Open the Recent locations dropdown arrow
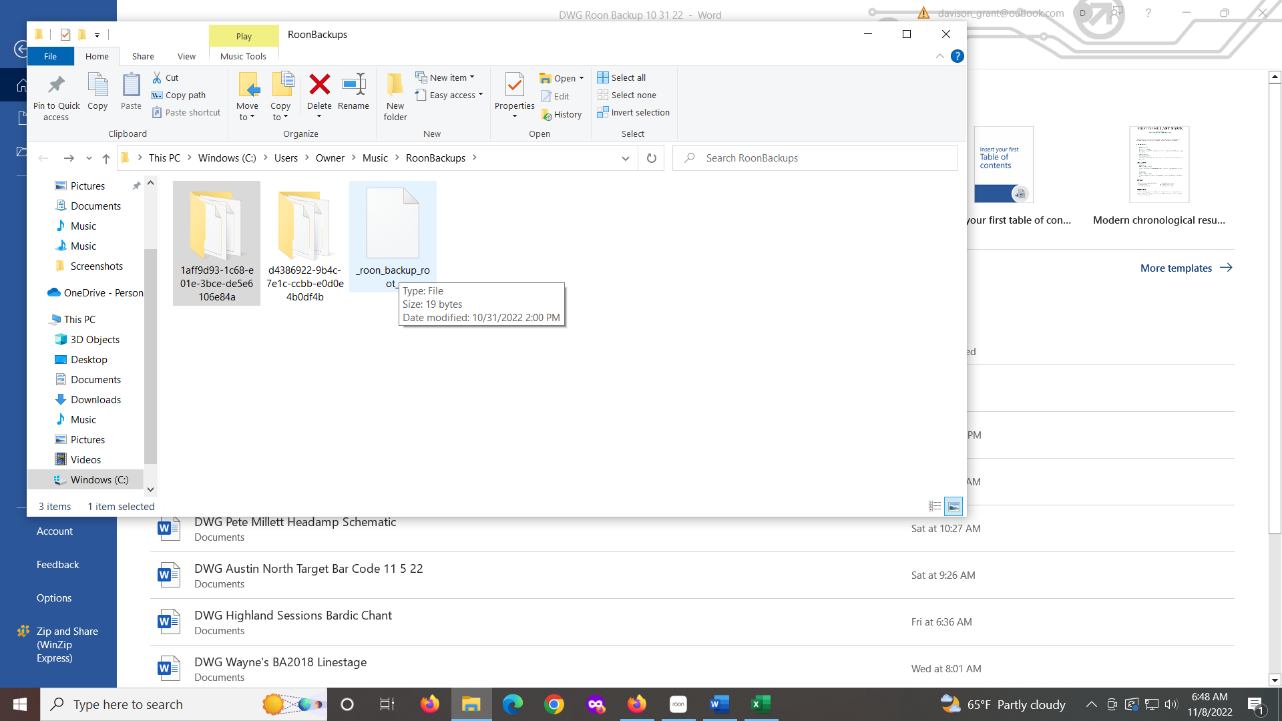The image size is (1282, 721). (89, 158)
